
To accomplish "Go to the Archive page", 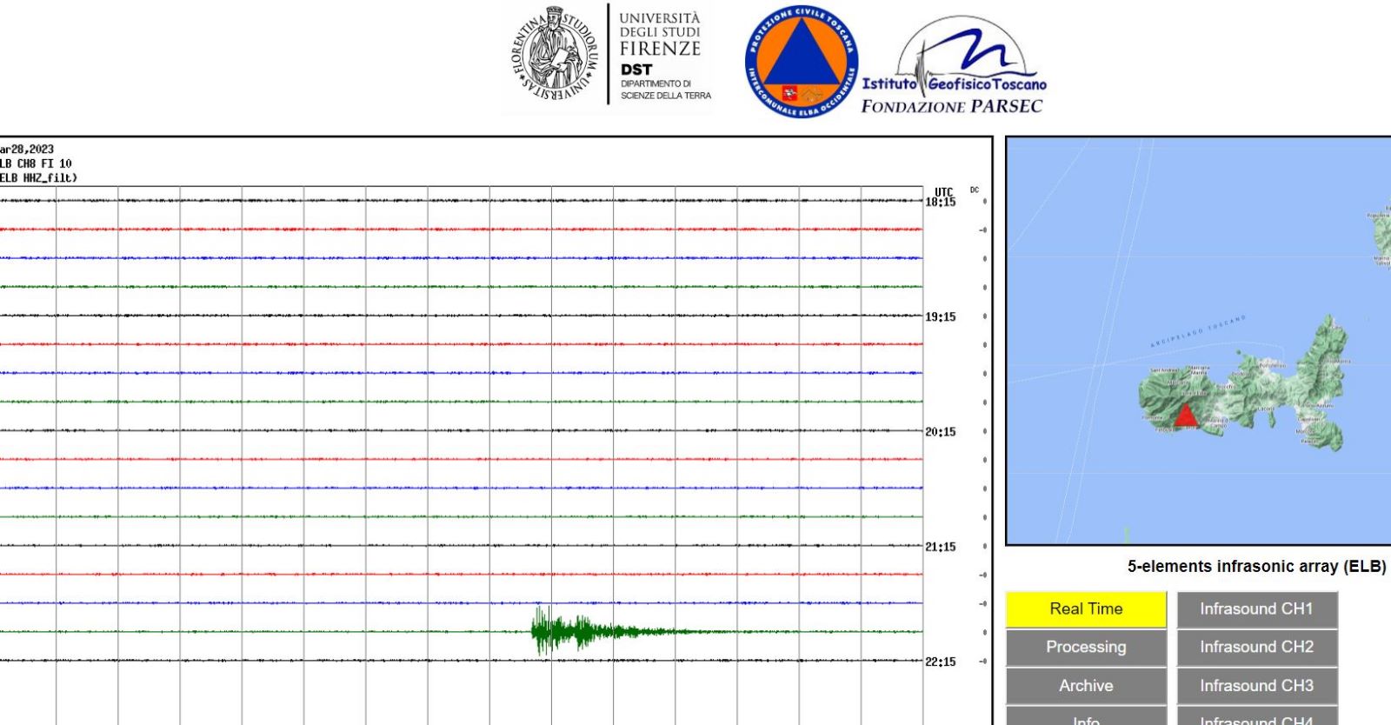I will (1086, 686).
